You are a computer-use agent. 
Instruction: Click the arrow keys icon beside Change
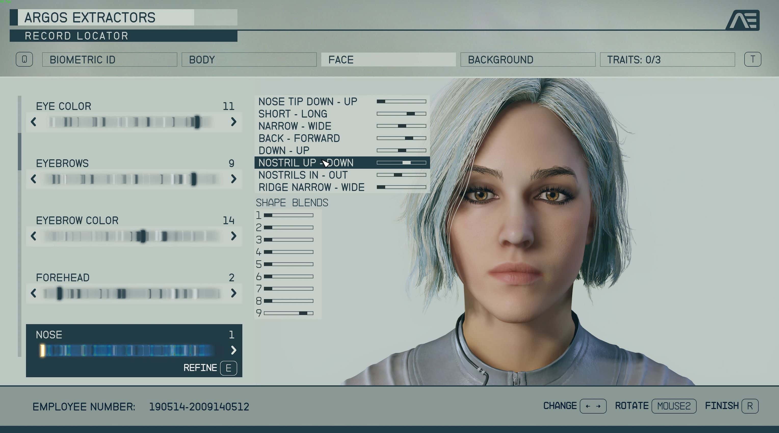pos(593,406)
